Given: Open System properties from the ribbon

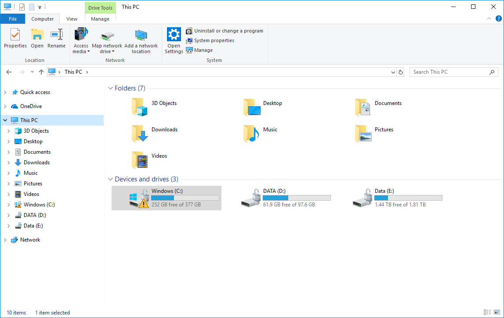Looking at the screenshot, I should pyautogui.click(x=215, y=40).
